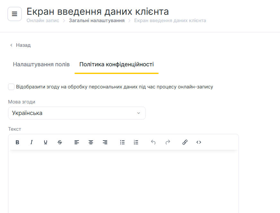The image size is (280, 213).
Task: Open the Мова згоди language dropdown
Action: [x=77, y=113]
